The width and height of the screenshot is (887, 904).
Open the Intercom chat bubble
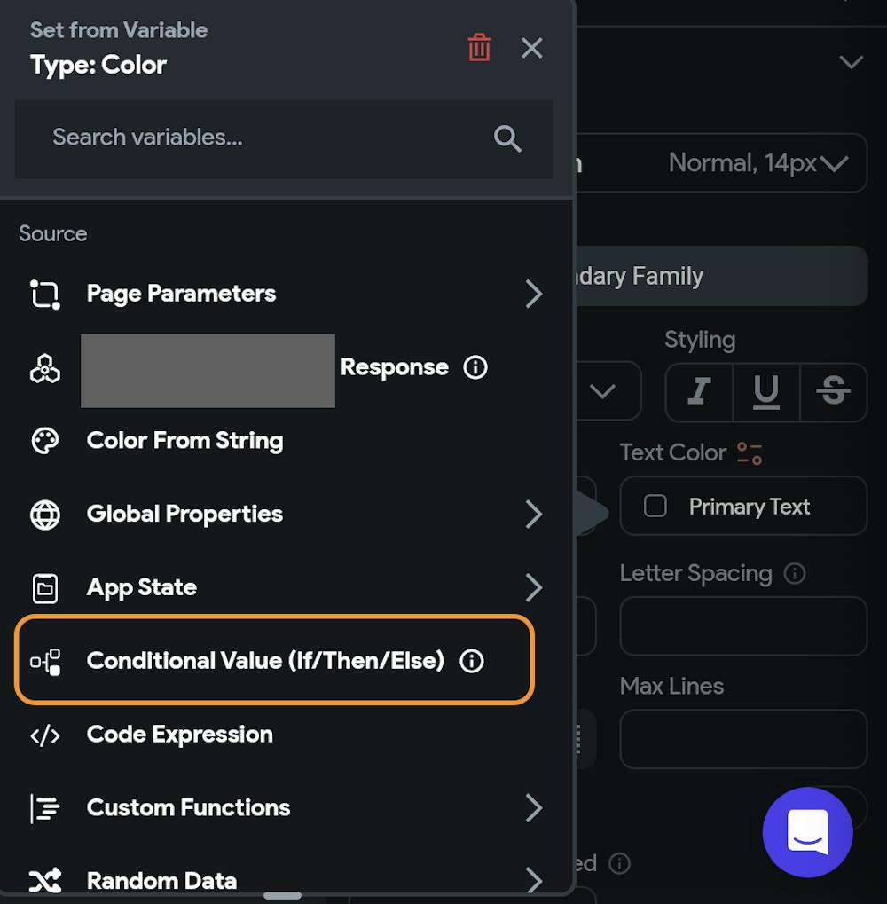tap(807, 832)
